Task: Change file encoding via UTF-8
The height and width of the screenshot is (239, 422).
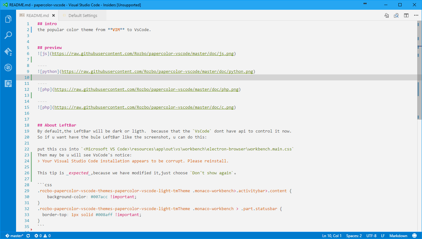Action: tap(371, 236)
